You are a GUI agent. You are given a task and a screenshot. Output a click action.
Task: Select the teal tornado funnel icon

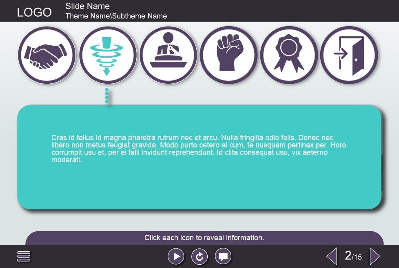[107, 55]
